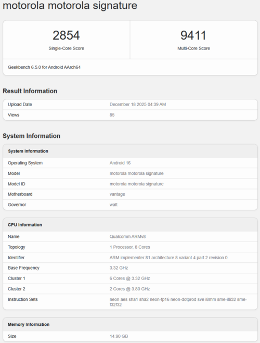Click the 'Identifier' label

(x=16, y=258)
